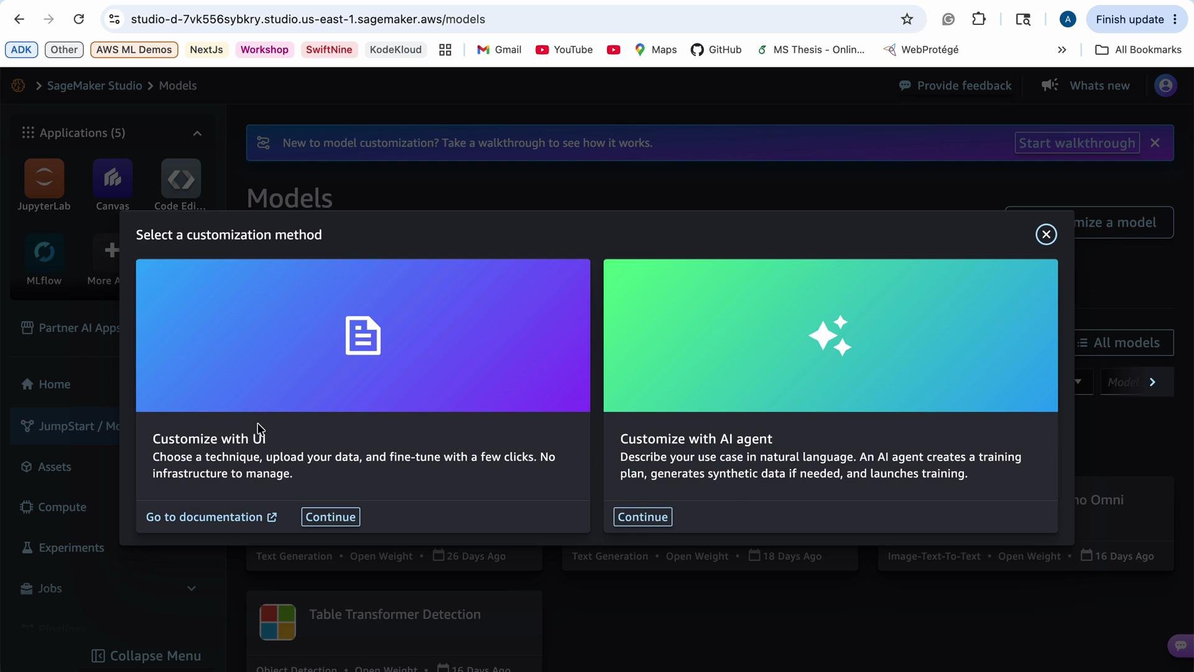This screenshot has height=672, width=1194.
Task: Open Maps bookmark
Action: pyautogui.click(x=655, y=50)
